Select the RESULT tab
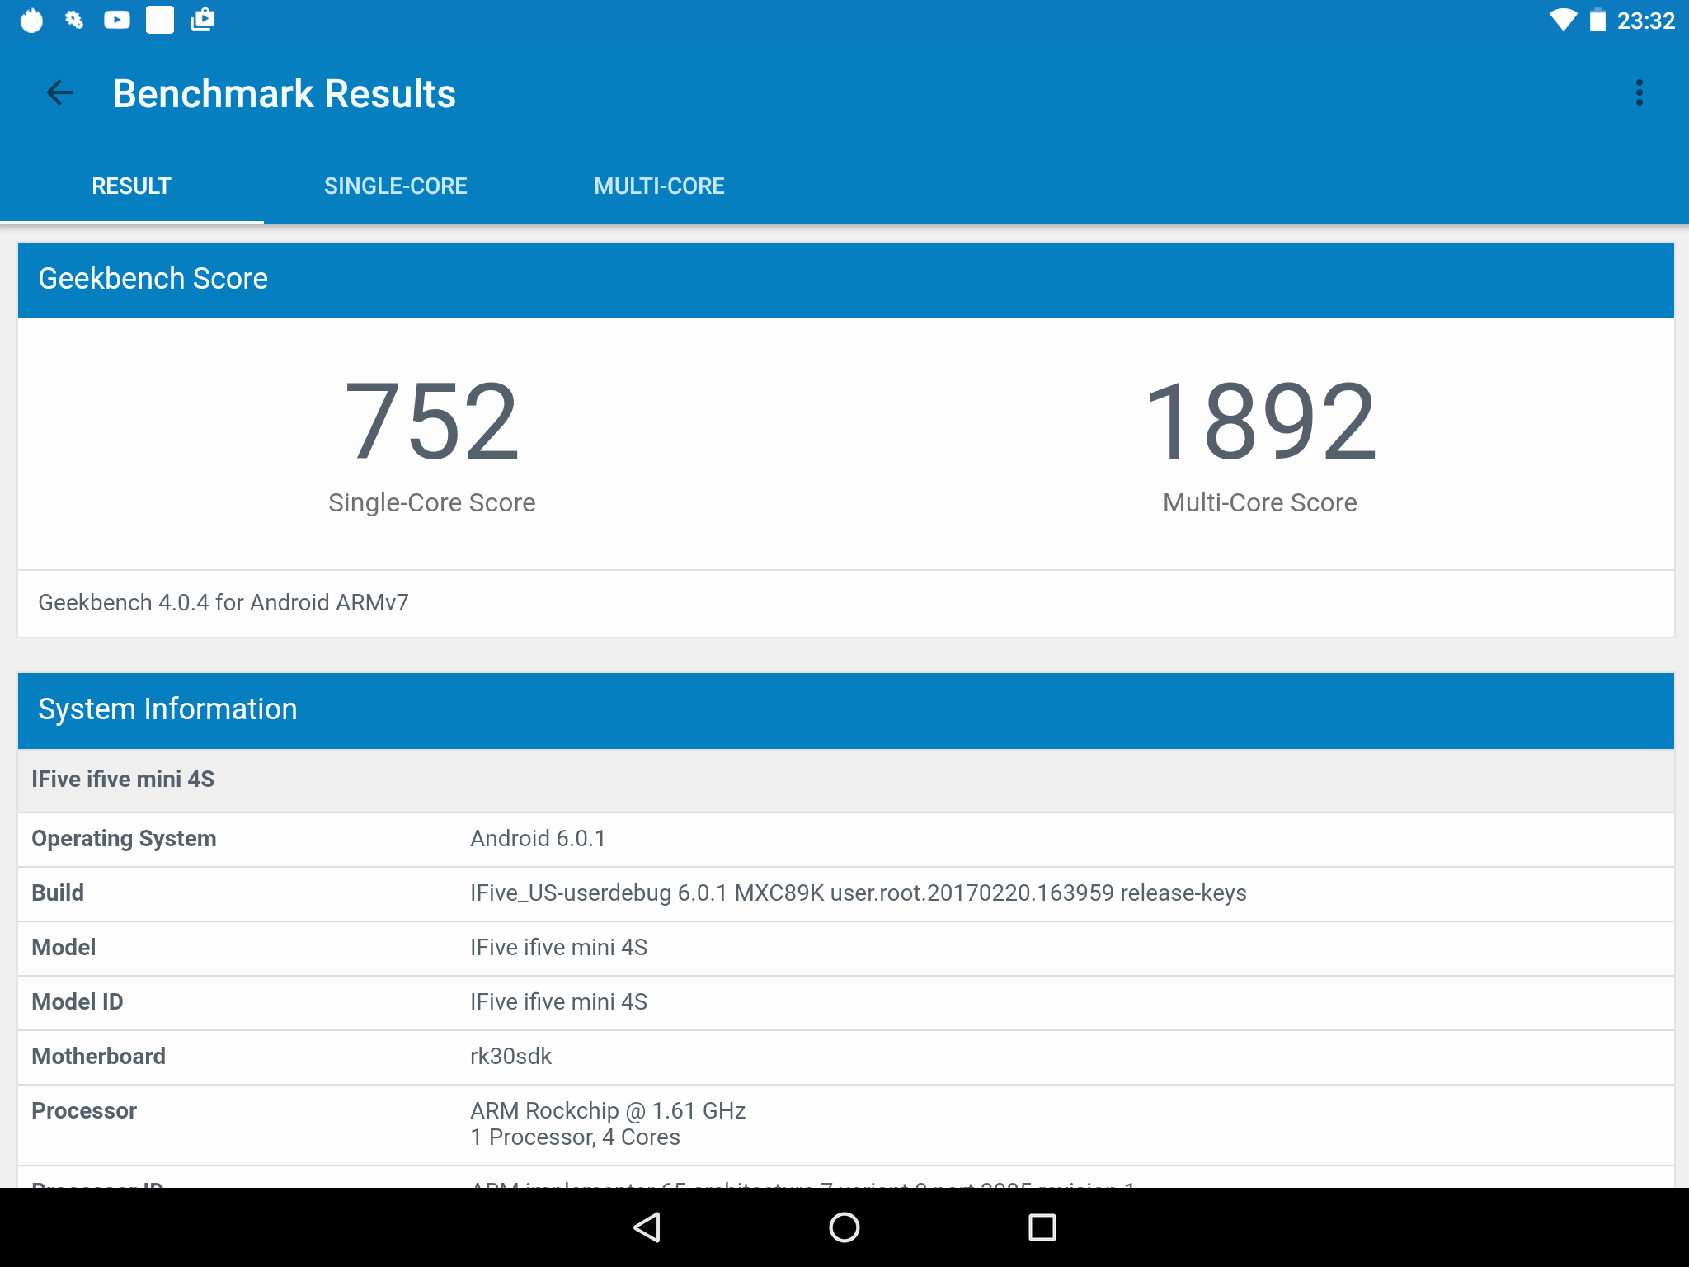 pos(131,186)
